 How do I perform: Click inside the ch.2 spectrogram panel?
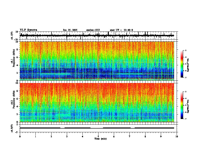pyautogui.click(x=97, y=102)
